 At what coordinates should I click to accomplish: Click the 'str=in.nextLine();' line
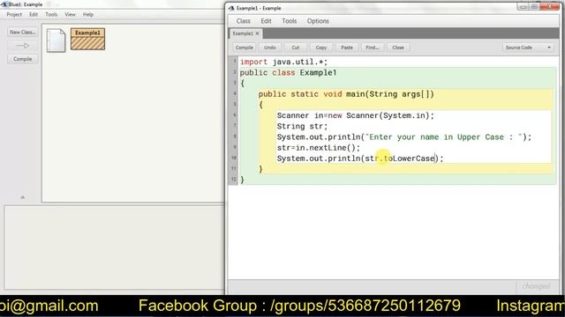pos(319,148)
